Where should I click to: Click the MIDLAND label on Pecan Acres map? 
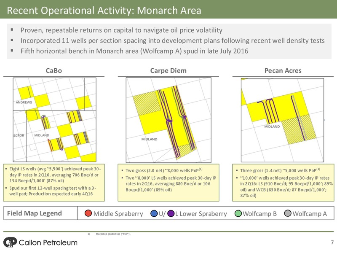pyautogui.click(x=272, y=126)
